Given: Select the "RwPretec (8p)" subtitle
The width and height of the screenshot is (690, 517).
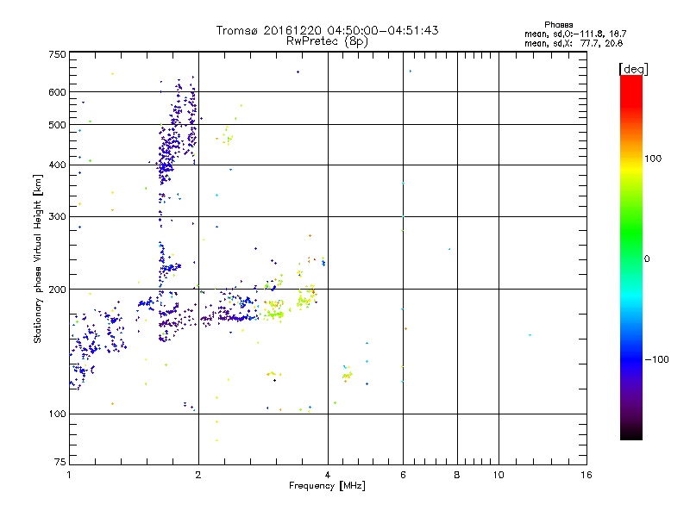Looking at the screenshot, I should tap(327, 41).
